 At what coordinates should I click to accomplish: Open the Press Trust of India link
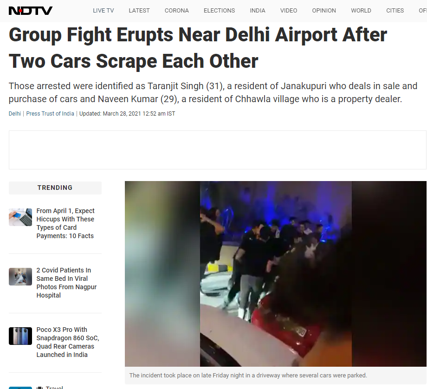point(50,114)
